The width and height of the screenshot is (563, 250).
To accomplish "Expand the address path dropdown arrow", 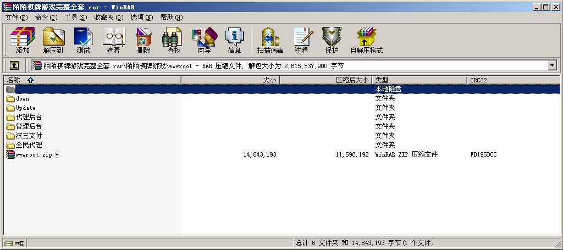I will click(552, 65).
